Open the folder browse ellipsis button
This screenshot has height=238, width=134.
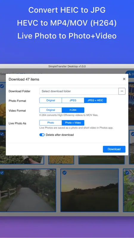(122, 91)
